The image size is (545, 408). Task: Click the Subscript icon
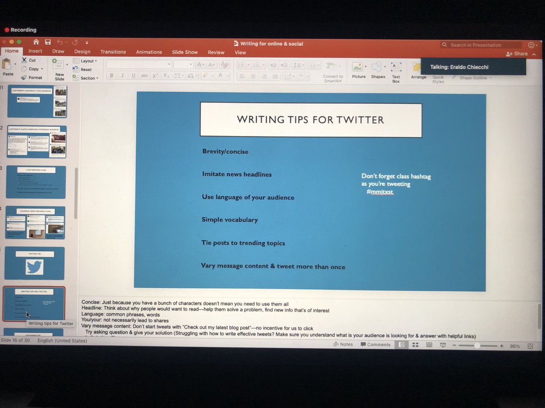(166, 76)
